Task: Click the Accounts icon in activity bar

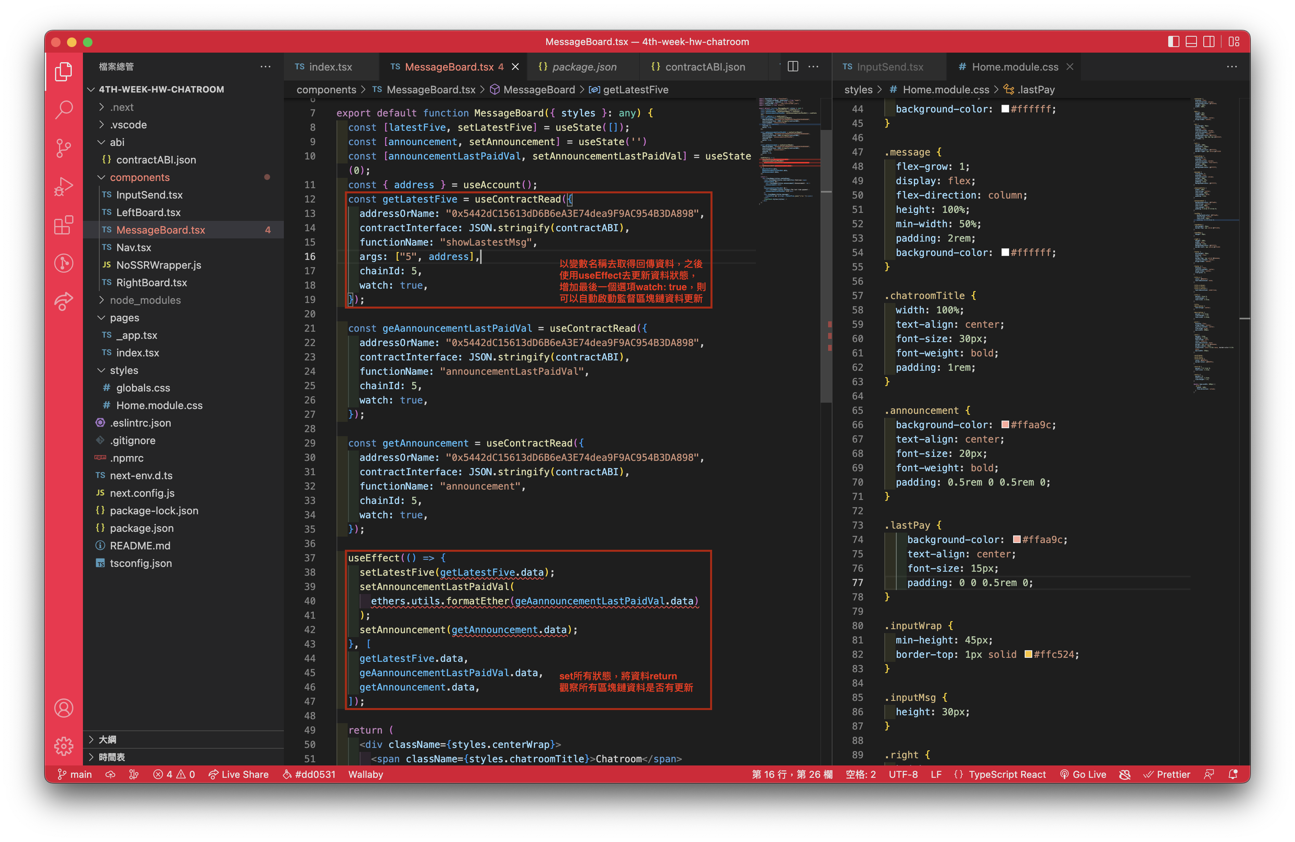Action: click(x=64, y=708)
